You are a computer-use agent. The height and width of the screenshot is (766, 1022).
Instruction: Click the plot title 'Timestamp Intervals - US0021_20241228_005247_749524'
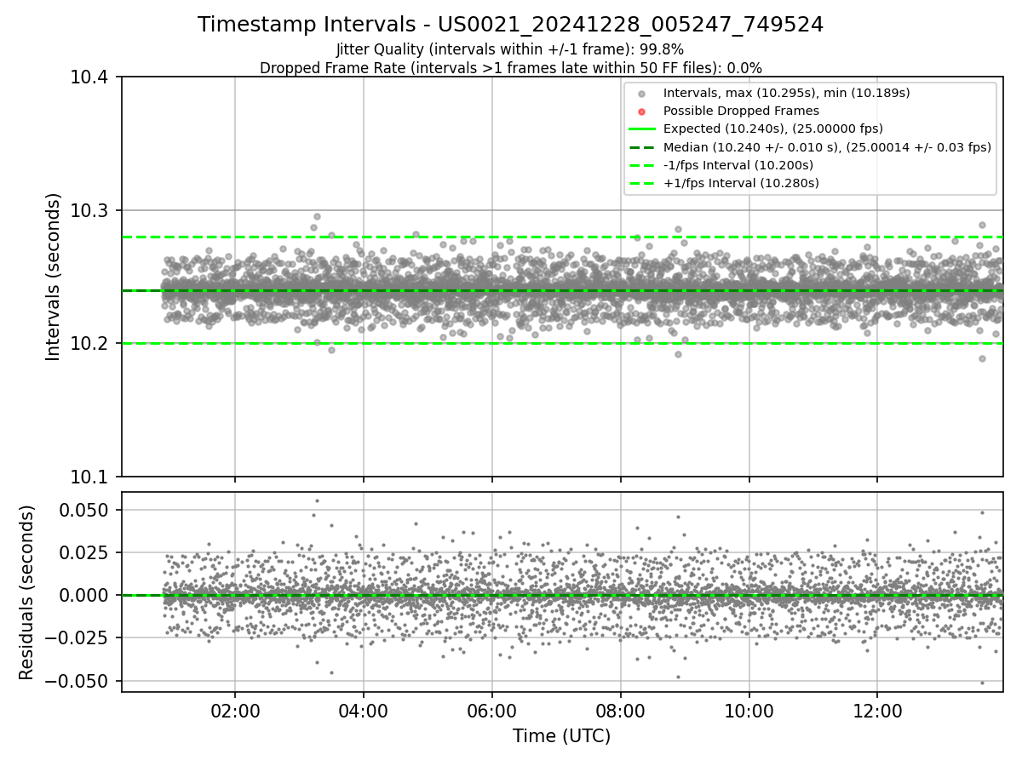point(510,25)
